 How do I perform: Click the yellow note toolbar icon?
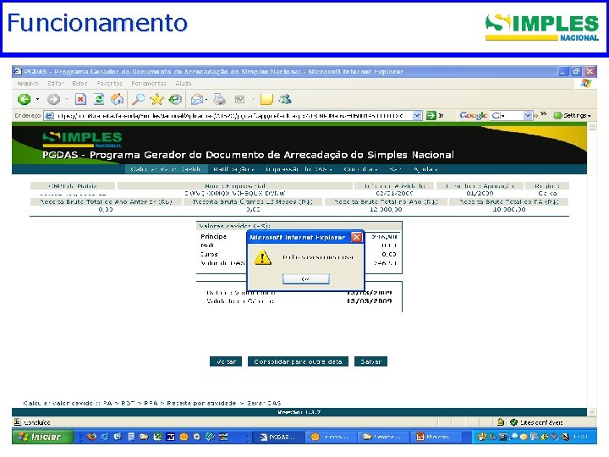click(x=266, y=100)
